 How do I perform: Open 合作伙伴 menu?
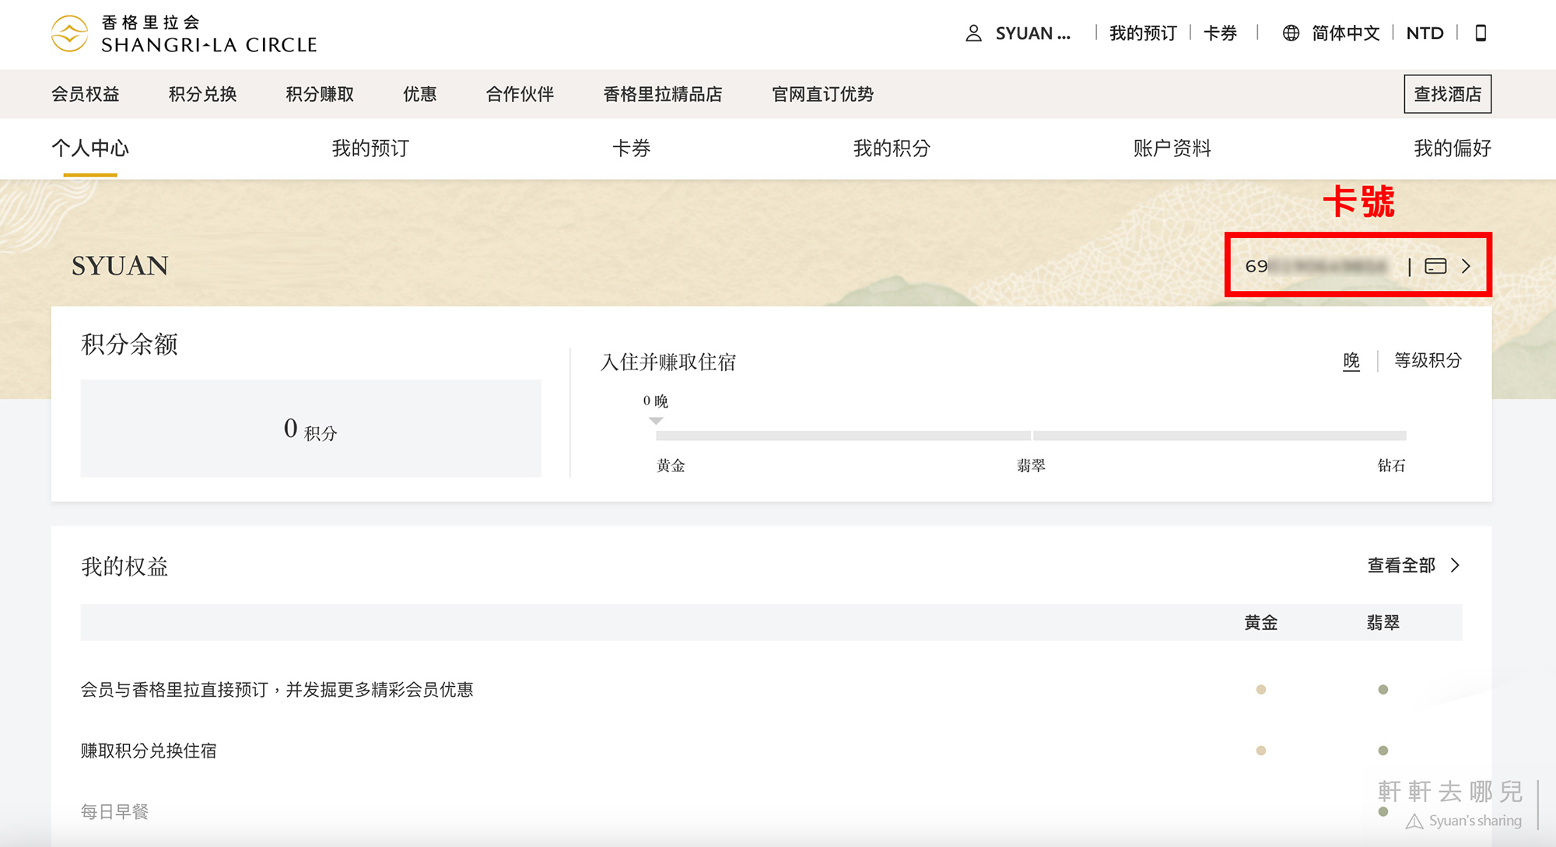pos(520,94)
